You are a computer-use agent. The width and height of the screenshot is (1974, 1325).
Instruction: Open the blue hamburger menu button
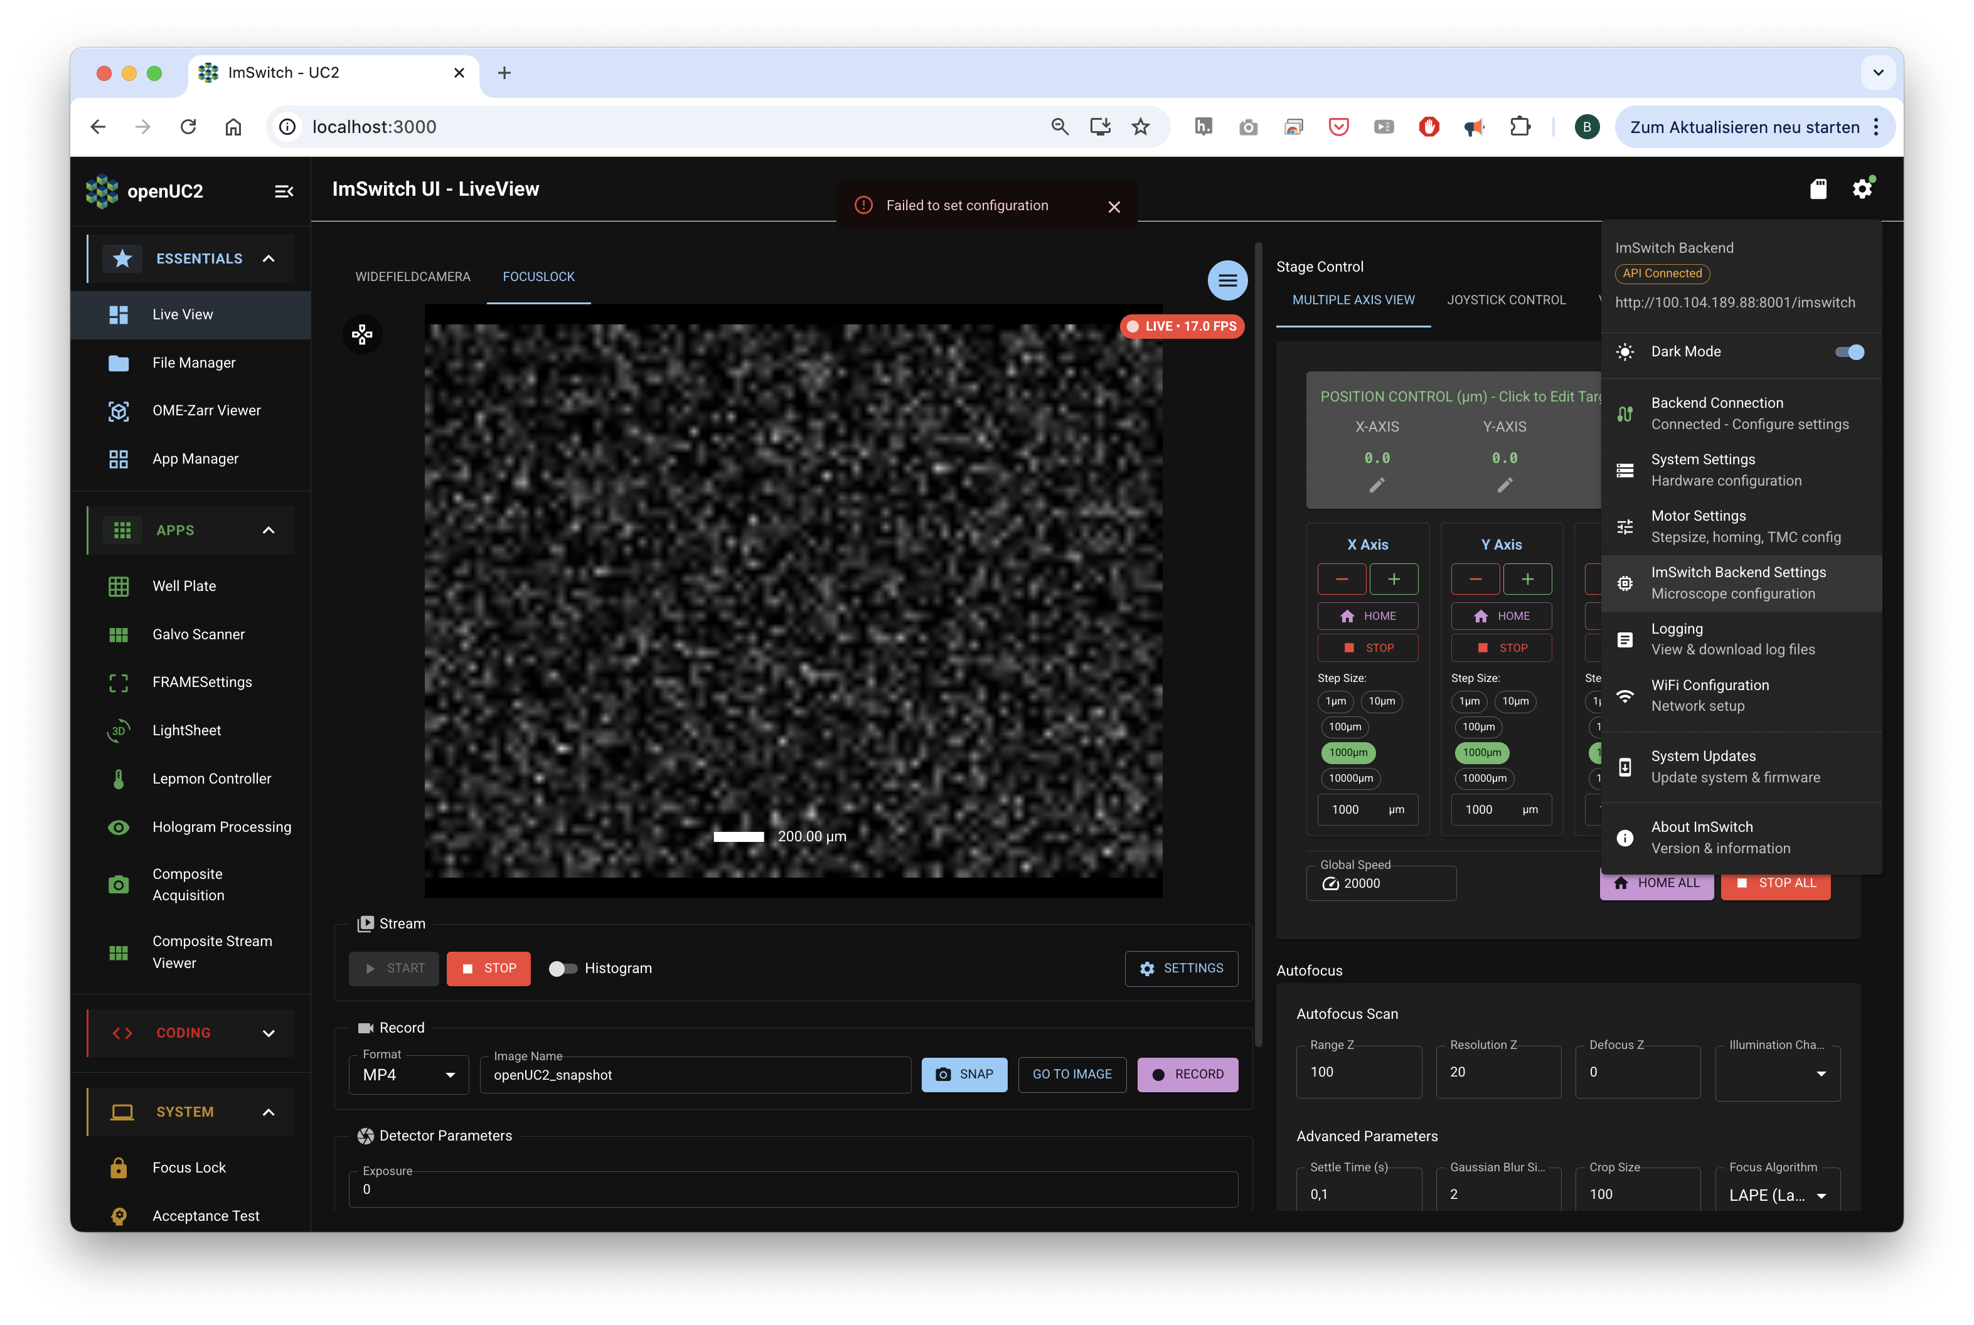[x=1227, y=280]
